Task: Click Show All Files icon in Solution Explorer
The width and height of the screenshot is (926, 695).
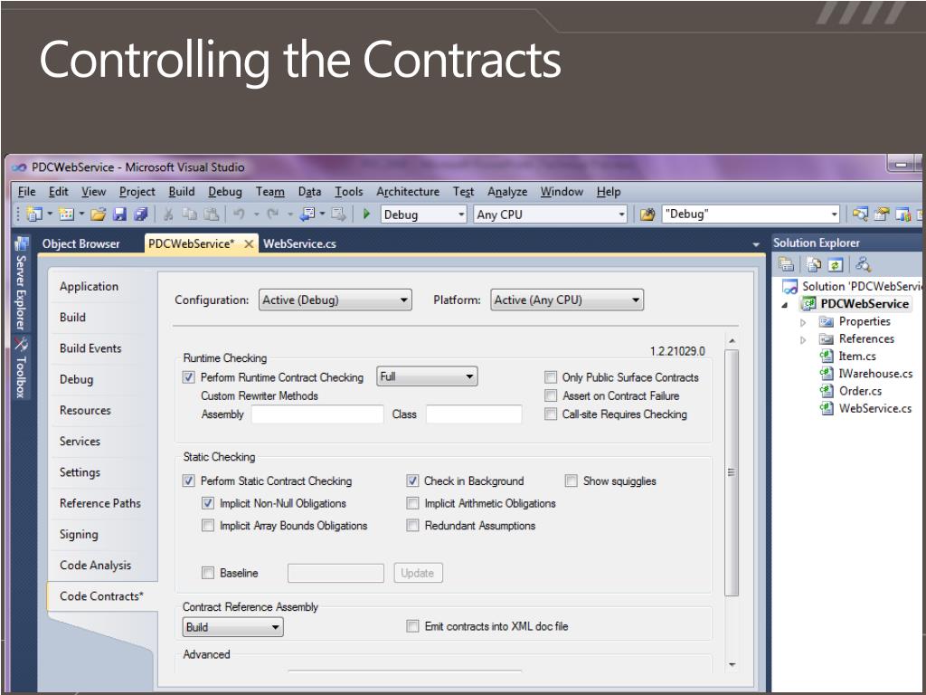Action: (814, 264)
